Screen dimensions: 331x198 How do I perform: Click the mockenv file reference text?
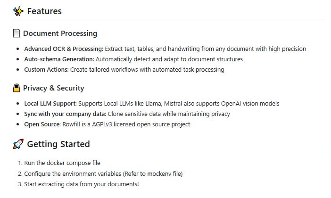(x=164, y=173)
